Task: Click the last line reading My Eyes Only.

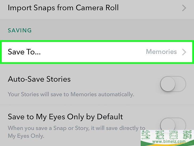Action: click(26, 136)
